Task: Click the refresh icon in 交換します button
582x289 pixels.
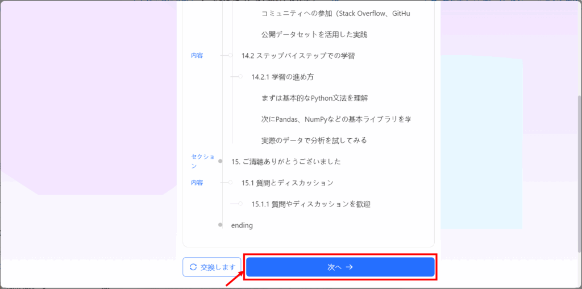Action: [x=193, y=267]
